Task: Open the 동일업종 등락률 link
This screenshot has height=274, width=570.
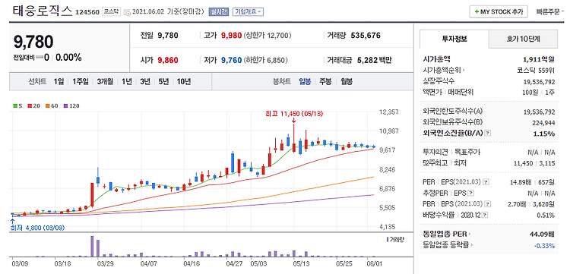Action: [x=448, y=245]
